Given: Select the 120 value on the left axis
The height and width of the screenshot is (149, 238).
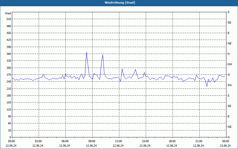Looking at the screenshot, I should (x=9, y=109).
